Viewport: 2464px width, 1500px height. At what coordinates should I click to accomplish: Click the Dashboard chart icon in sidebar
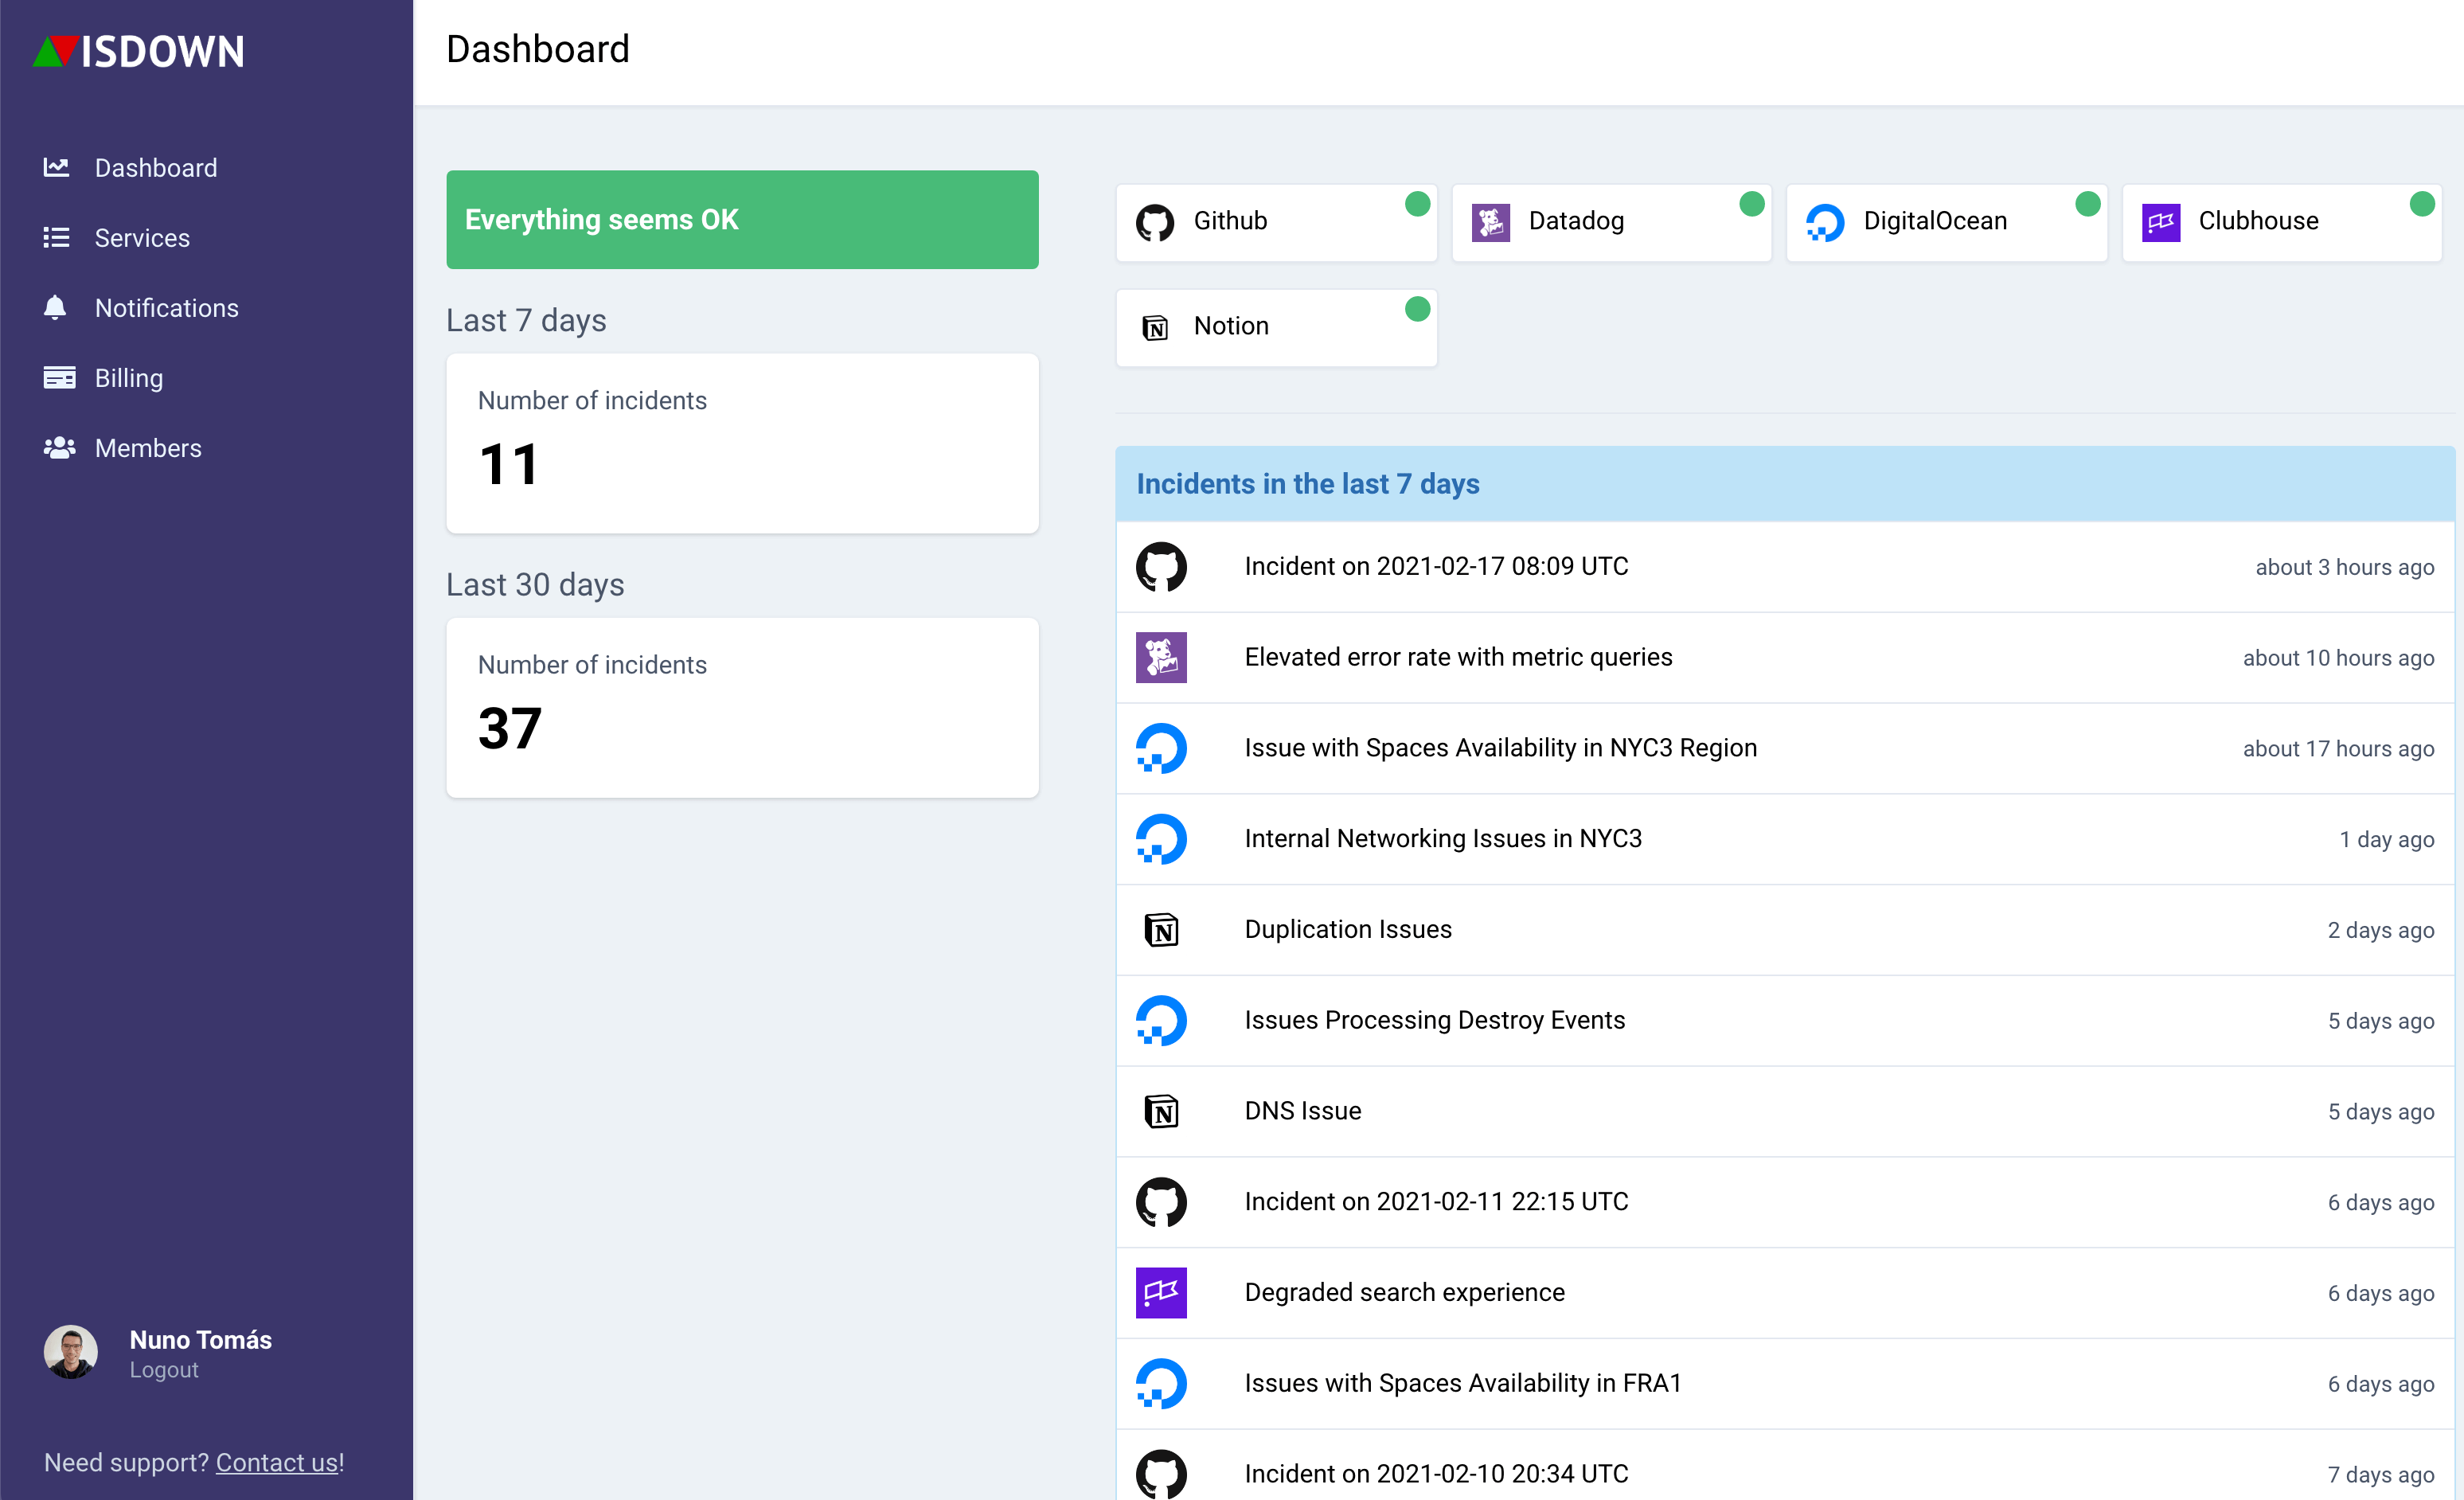56,167
